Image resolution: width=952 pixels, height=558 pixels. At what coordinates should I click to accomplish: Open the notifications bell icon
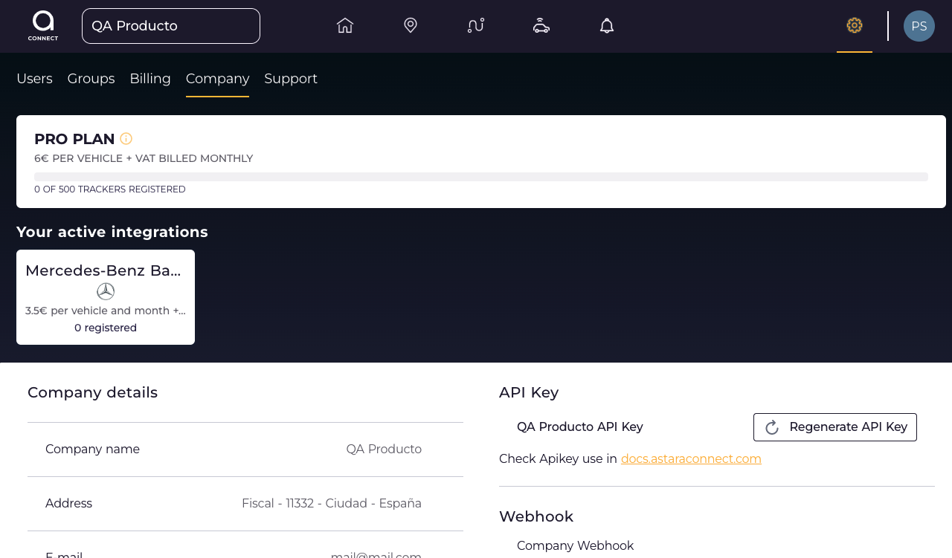tap(607, 26)
